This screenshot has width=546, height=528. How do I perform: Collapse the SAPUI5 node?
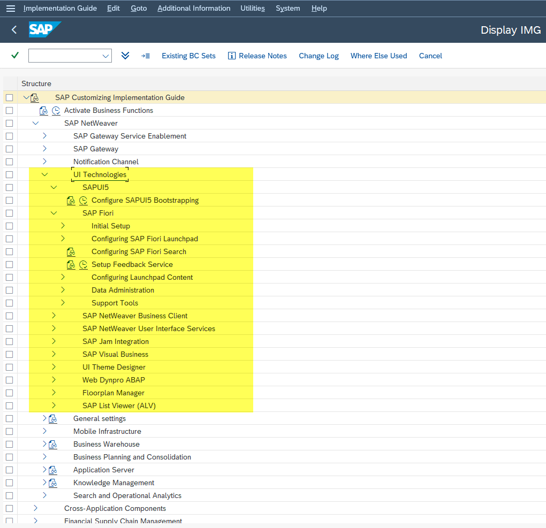pyautogui.click(x=54, y=187)
